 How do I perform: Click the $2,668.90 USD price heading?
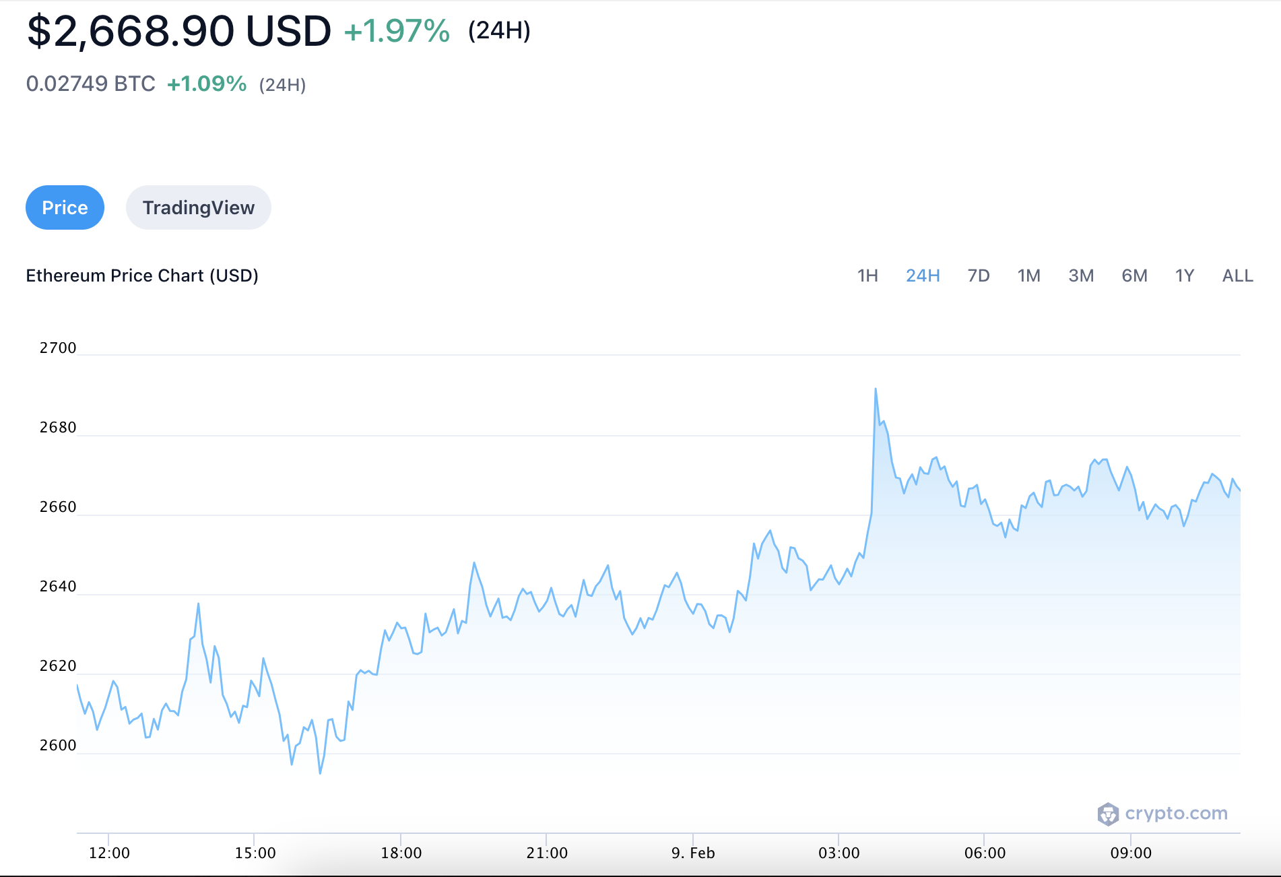point(179,31)
